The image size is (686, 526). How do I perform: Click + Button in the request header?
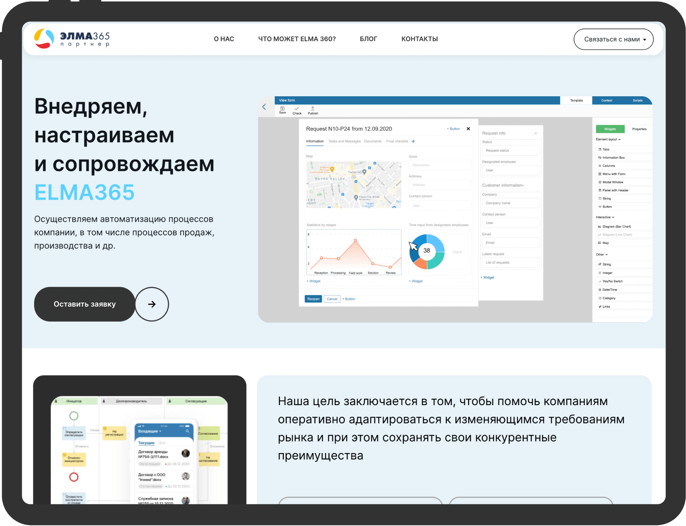(454, 129)
